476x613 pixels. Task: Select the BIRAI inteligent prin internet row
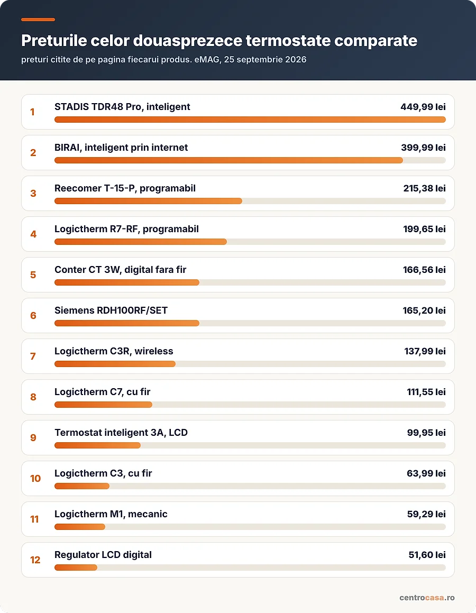tap(237, 152)
